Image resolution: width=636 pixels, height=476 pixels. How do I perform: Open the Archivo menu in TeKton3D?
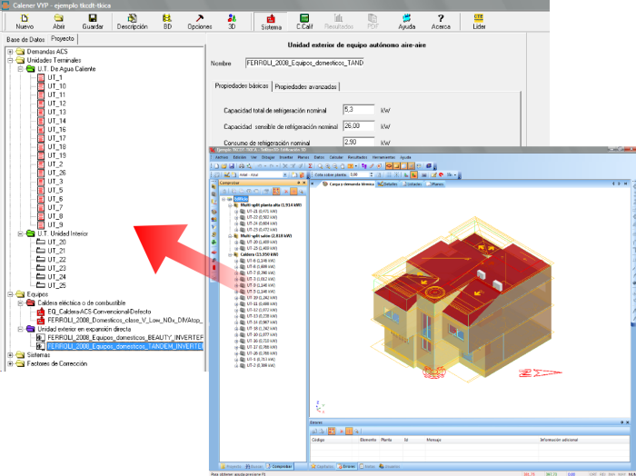tap(222, 157)
